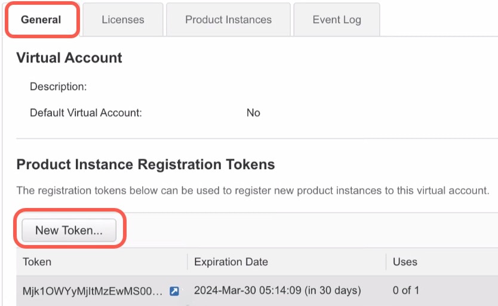Click the 2024-Mar-30 05:14:09 expiration cell
Screen dimensions: 498x306
coord(277,290)
